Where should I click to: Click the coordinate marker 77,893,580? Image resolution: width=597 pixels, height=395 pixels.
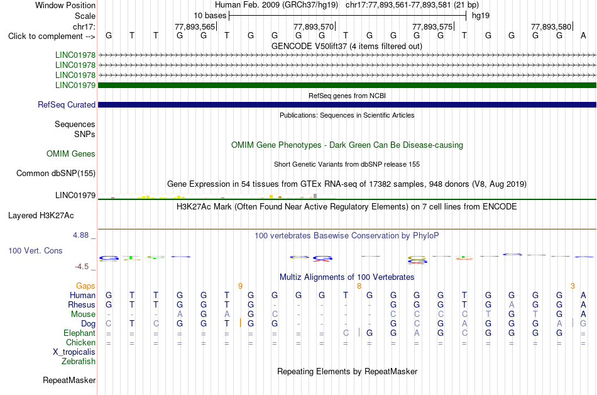551,26
